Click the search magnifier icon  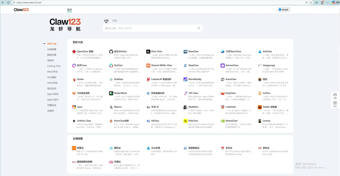point(199,28)
